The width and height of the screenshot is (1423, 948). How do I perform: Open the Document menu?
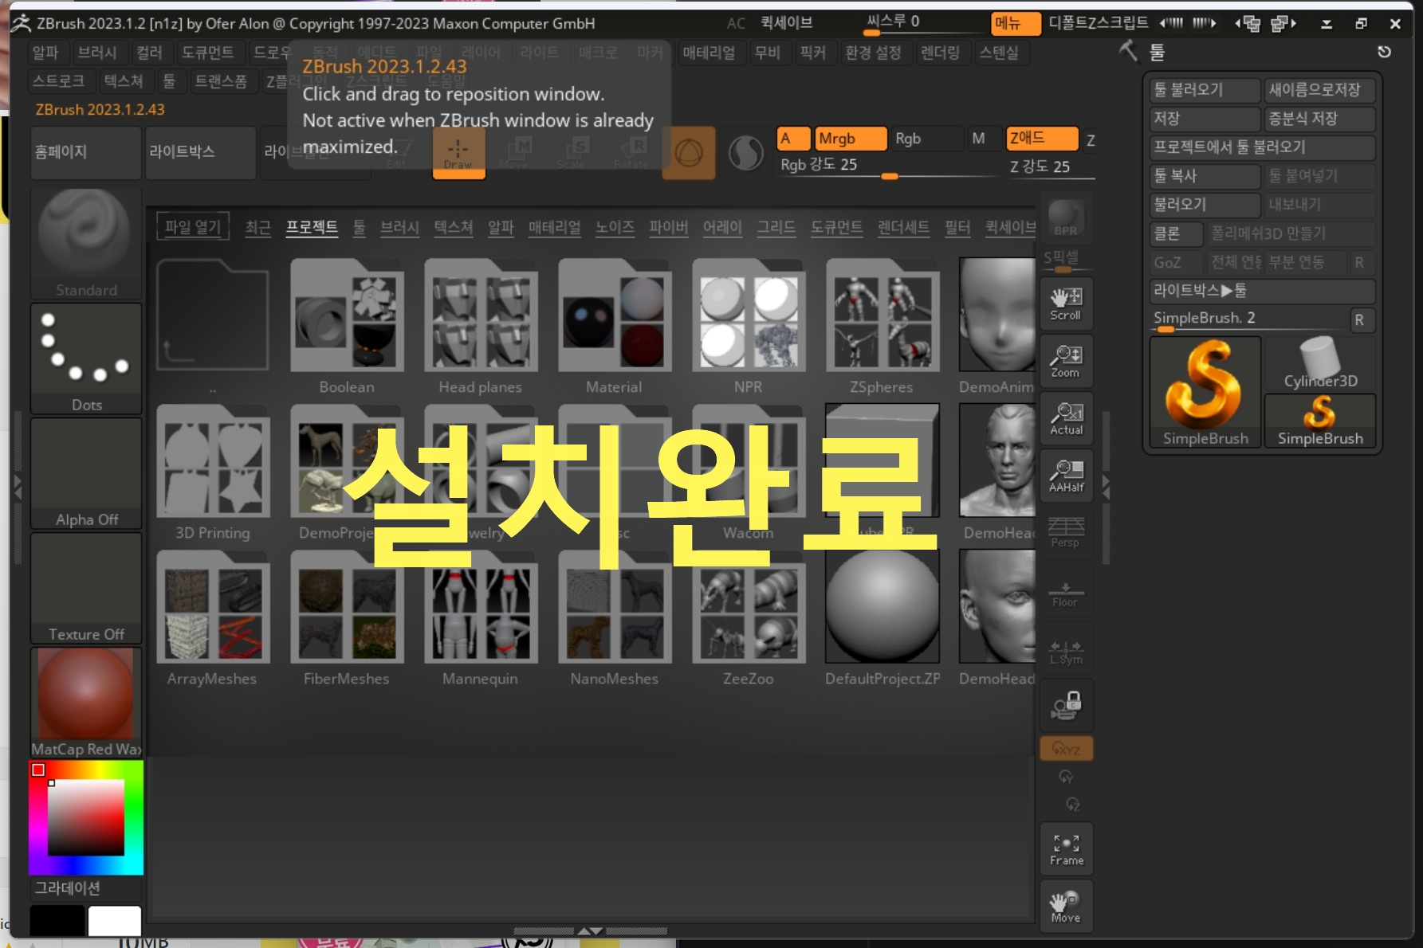coord(207,53)
